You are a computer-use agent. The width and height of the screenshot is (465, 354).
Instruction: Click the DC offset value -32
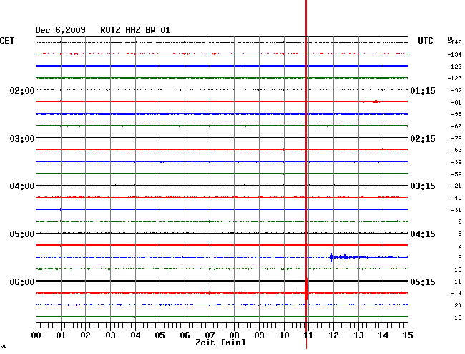pyautogui.click(x=456, y=162)
